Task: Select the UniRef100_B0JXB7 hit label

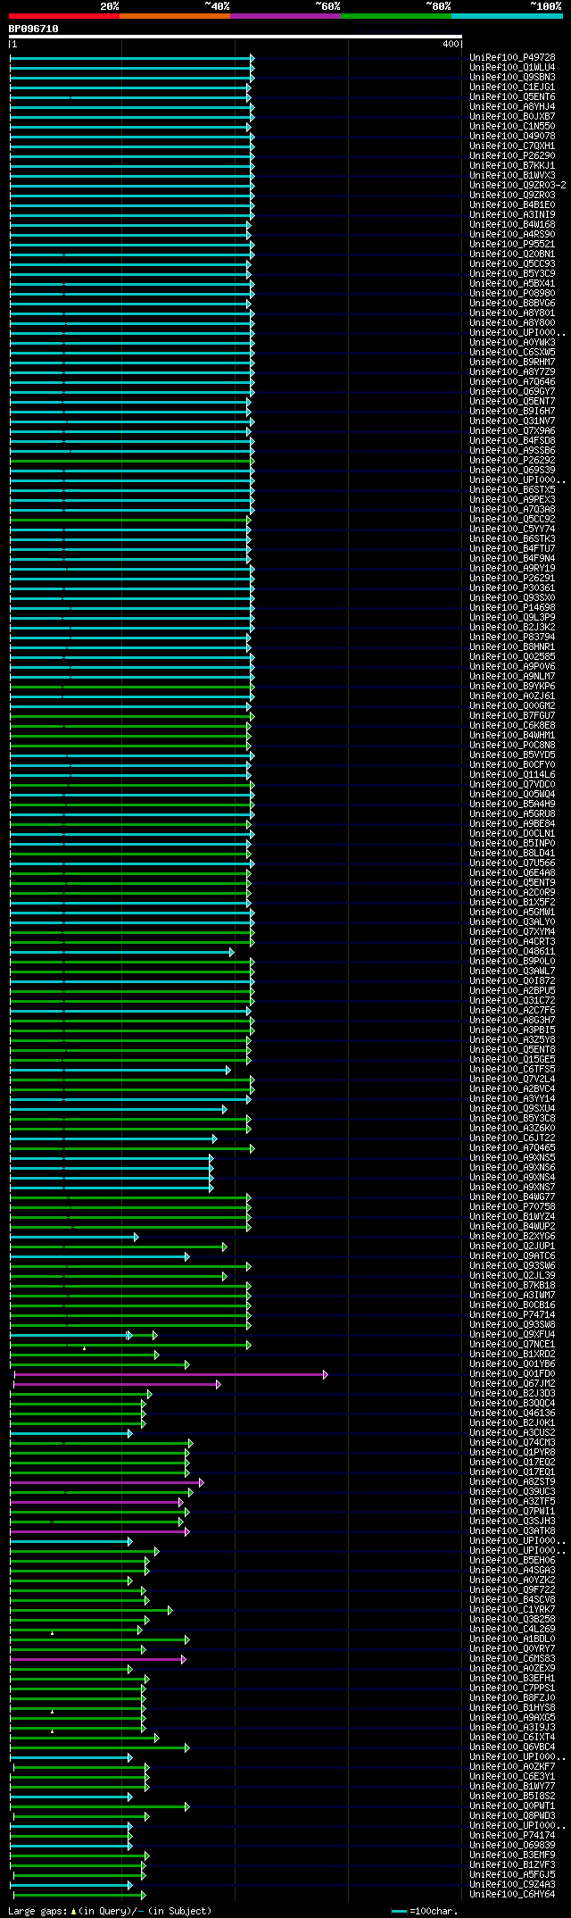Action: coord(512,116)
